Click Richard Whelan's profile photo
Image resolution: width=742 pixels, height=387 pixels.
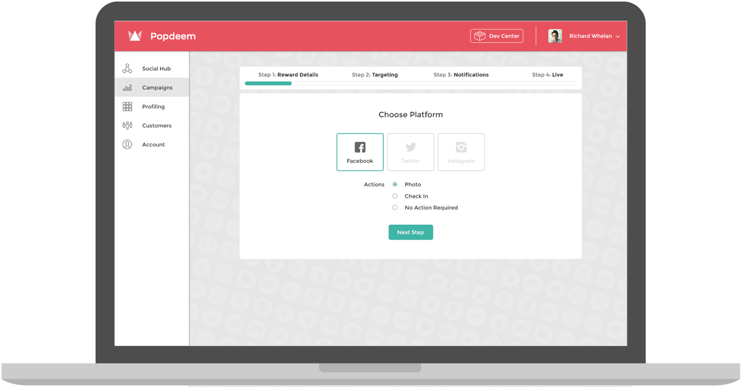point(555,36)
